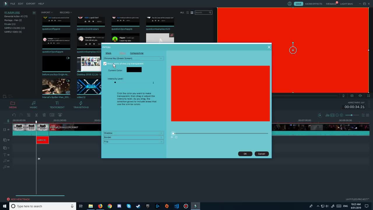
Task: Mute the first music track
Action: 8,161
